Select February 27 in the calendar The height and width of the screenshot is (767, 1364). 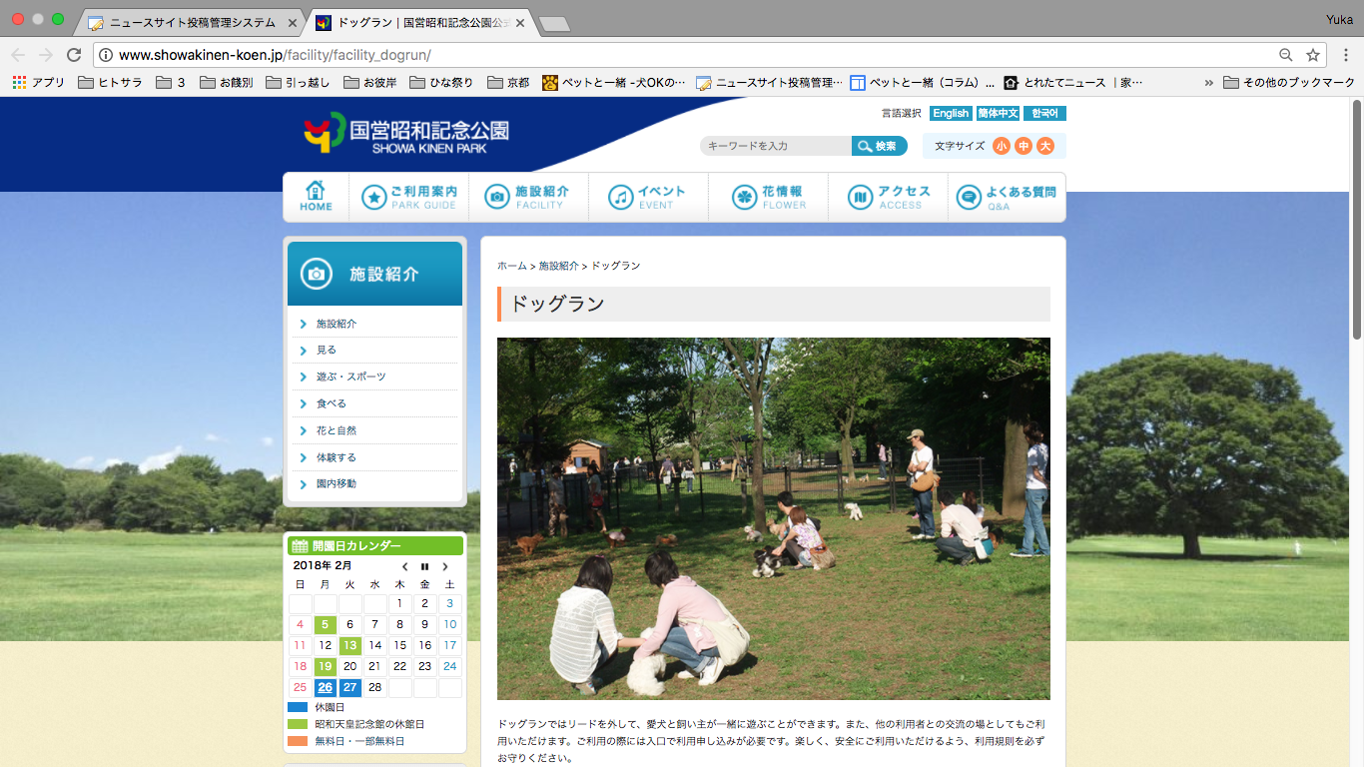coord(350,687)
